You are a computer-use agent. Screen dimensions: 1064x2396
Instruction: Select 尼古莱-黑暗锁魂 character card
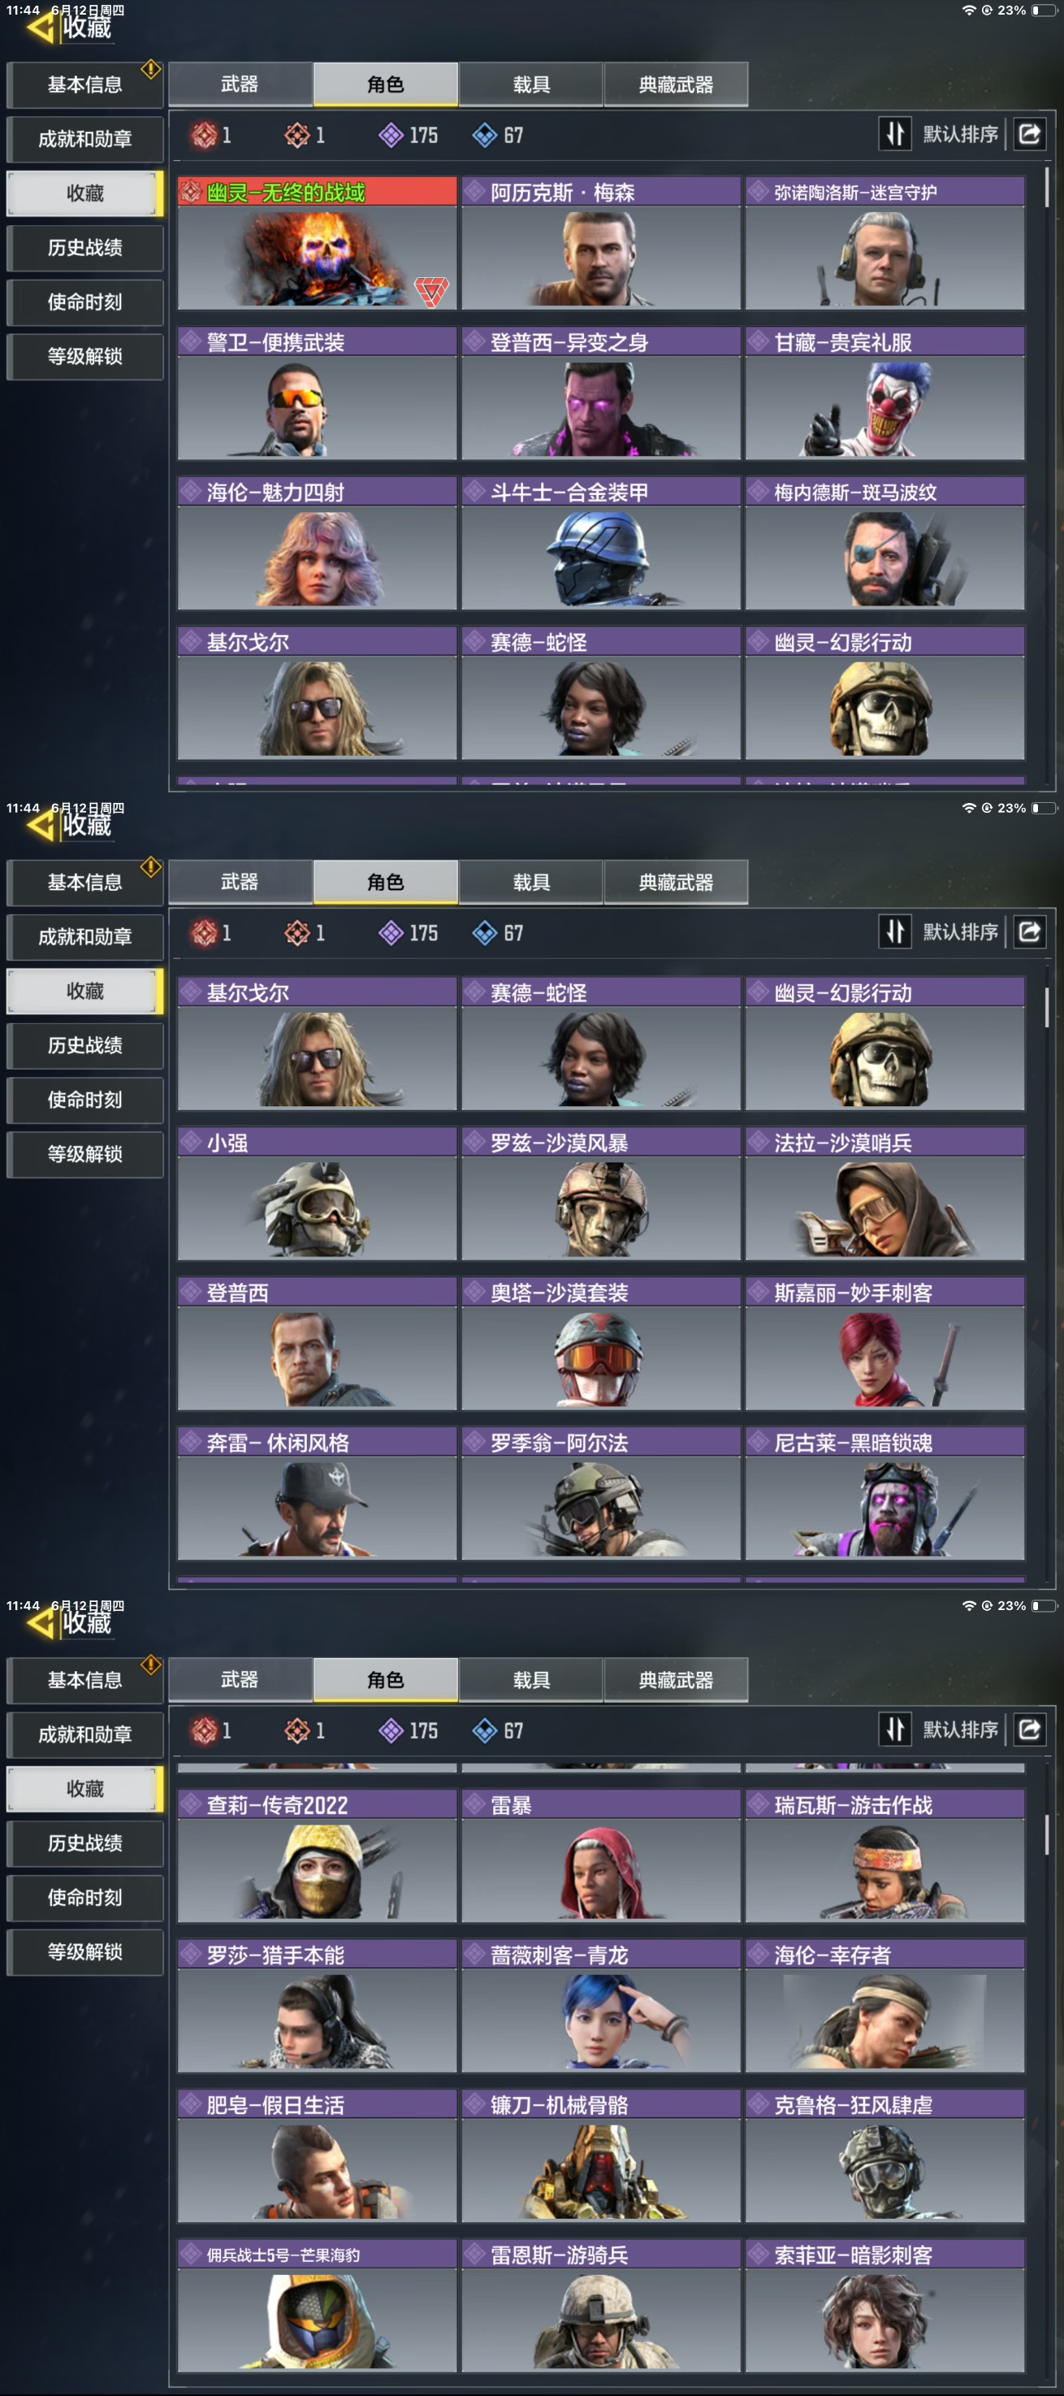point(885,1494)
